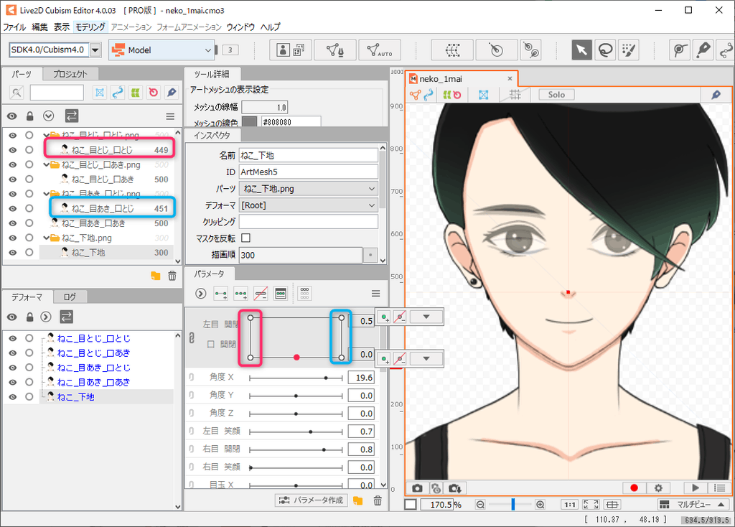
Task: Click the automatic mesh generator icon
Action: [379, 50]
